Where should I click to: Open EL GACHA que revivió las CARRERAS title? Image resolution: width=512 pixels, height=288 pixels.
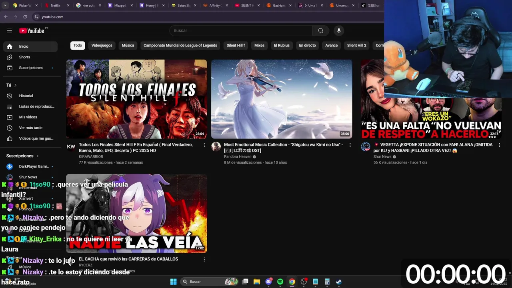click(x=128, y=259)
